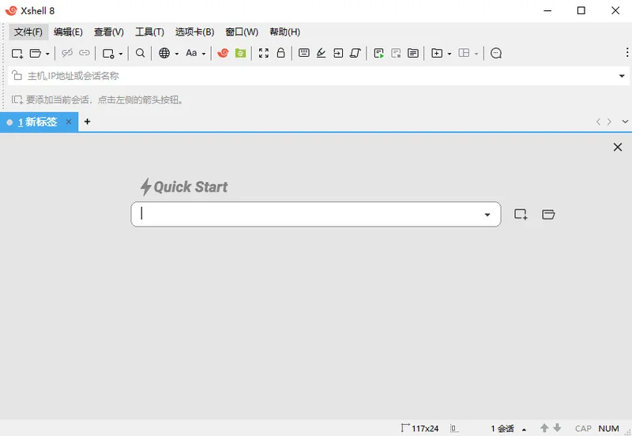Close the Quick Start panel
Viewport: 632px width, 436px height.
[x=618, y=147]
